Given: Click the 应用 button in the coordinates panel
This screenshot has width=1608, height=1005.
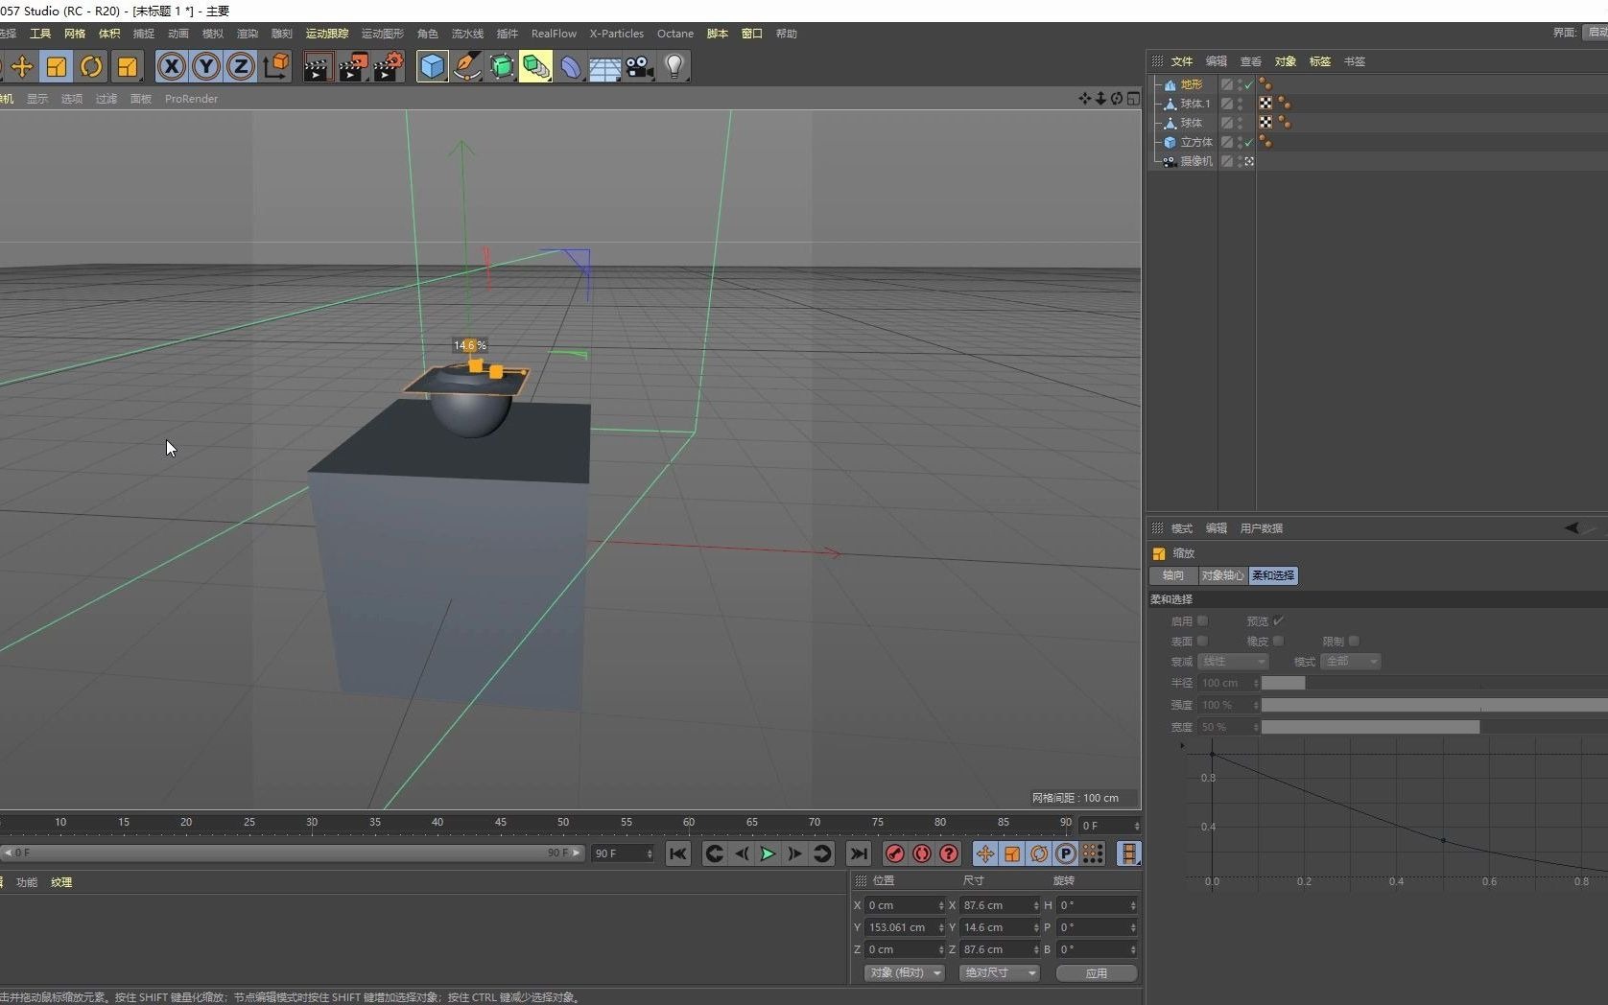Looking at the screenshot, I should pyautogui.click(x=1095, y=972).
